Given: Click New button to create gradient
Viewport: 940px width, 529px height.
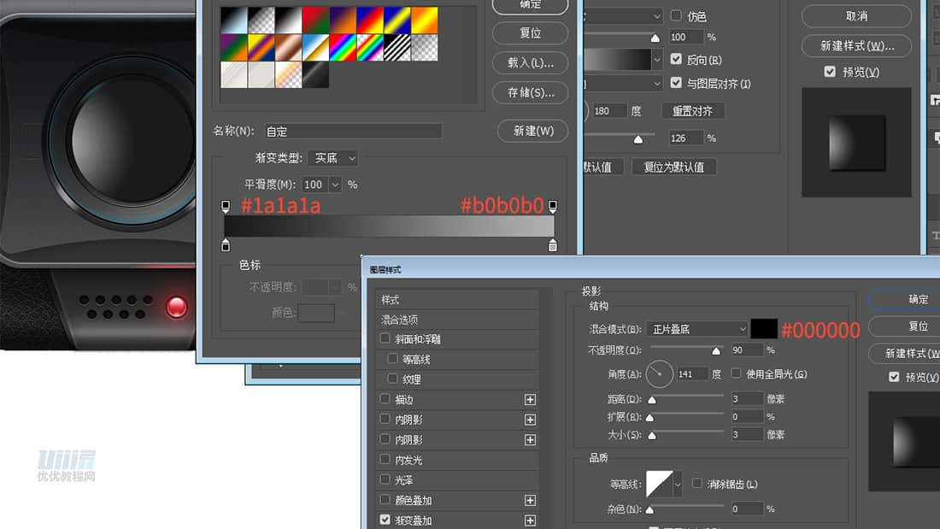Looking at the screenshot, I should pos(533,131).
